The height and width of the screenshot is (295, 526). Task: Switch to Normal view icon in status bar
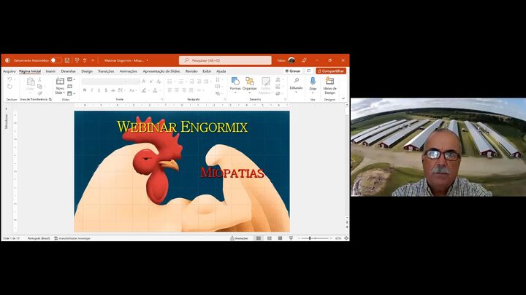tap(259, 238)
